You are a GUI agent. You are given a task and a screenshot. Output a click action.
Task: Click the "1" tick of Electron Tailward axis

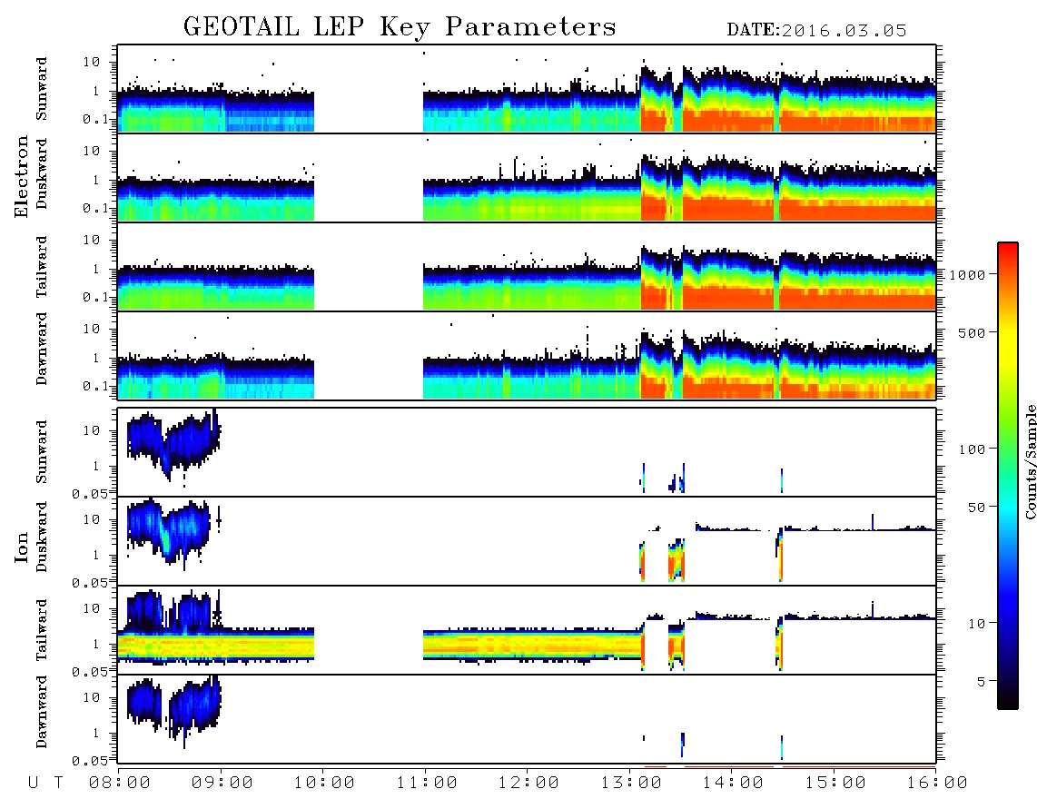point(96,269)
